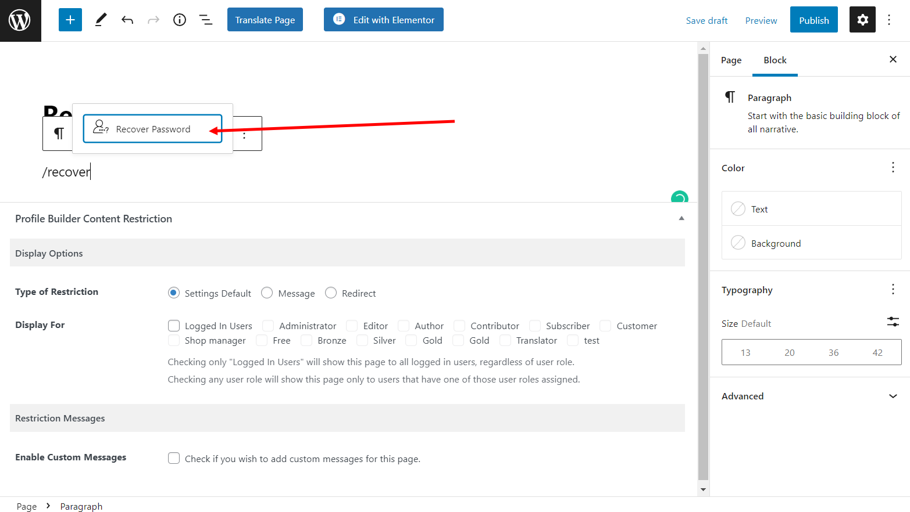
Task: Check the Silver role box
Action: click(x=362, y=340)
